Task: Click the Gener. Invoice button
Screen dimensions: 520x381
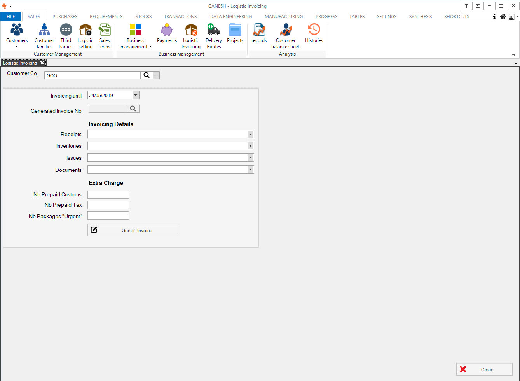Action: tap(134, 230)
